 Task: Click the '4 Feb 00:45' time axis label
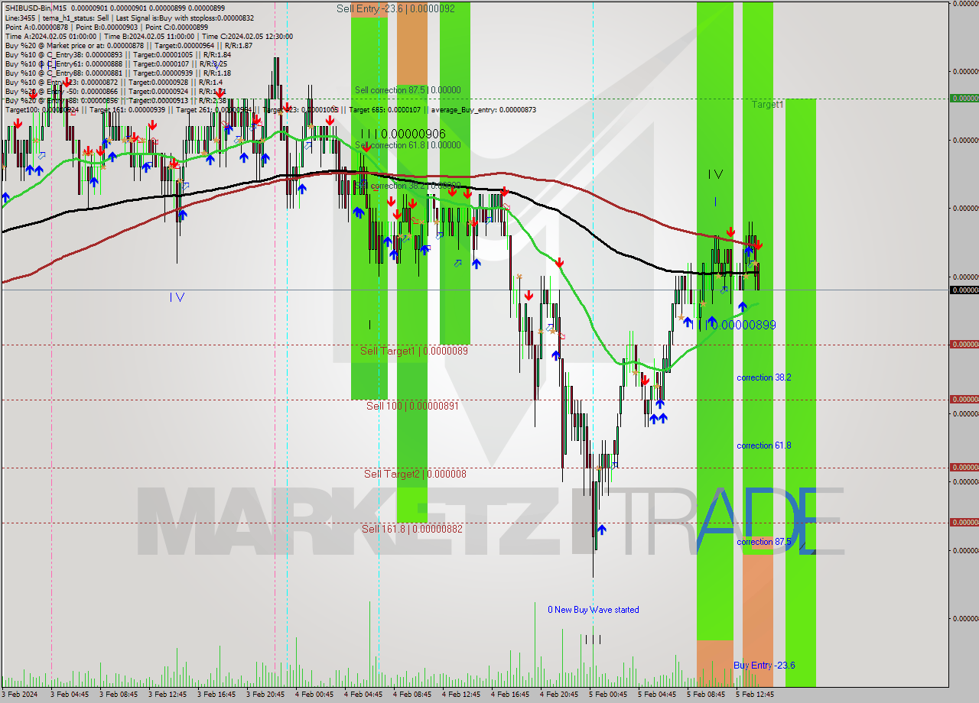click(314, 695)
